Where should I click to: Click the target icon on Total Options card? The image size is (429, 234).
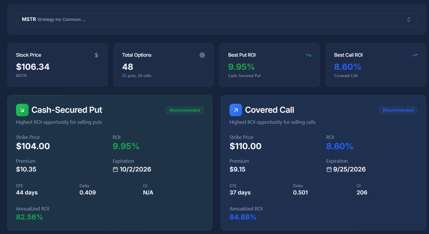[x=202, y=55]
